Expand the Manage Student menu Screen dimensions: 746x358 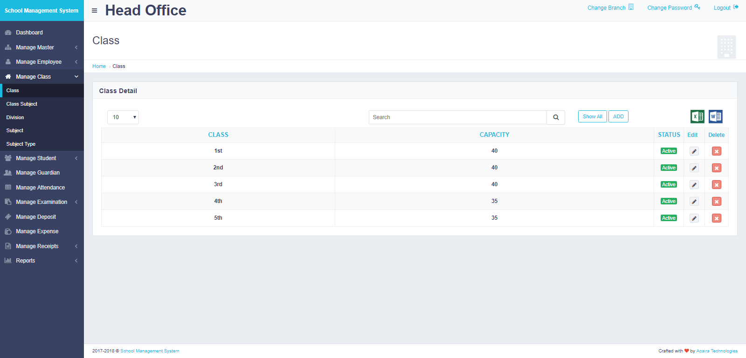[x=36, y=158]
